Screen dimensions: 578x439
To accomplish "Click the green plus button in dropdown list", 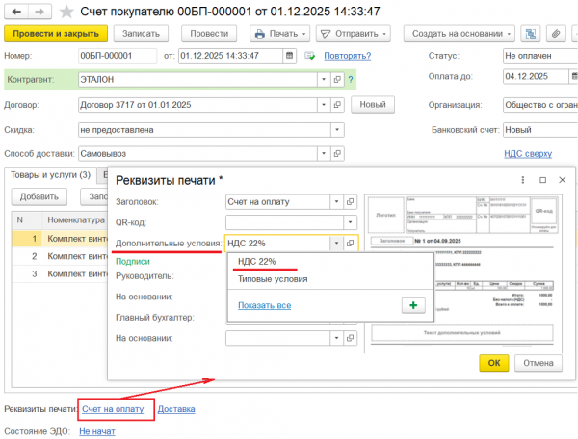I will click(411, 305).
